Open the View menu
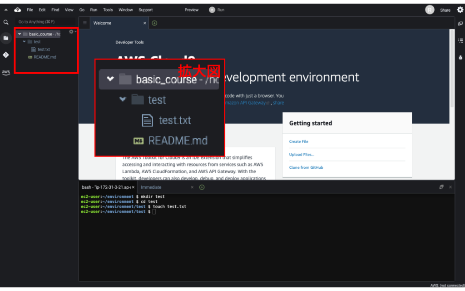465x291 pixels. (69, 10)
